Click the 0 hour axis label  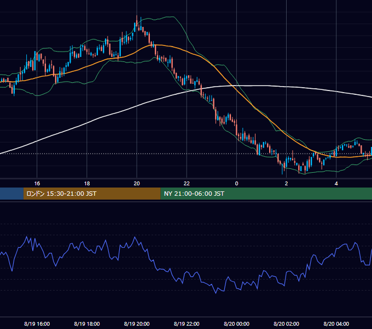[x=236, y=184]
